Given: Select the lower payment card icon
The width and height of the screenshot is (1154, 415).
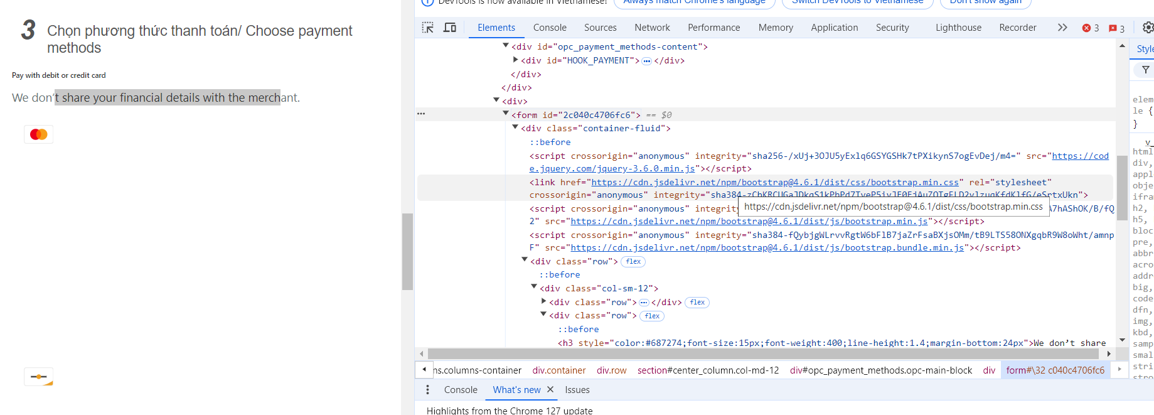Looking at the screenshot, I should coord(39,377).
